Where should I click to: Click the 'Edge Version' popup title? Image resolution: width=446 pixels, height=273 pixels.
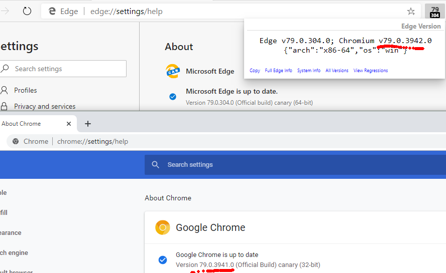(421, 26)
